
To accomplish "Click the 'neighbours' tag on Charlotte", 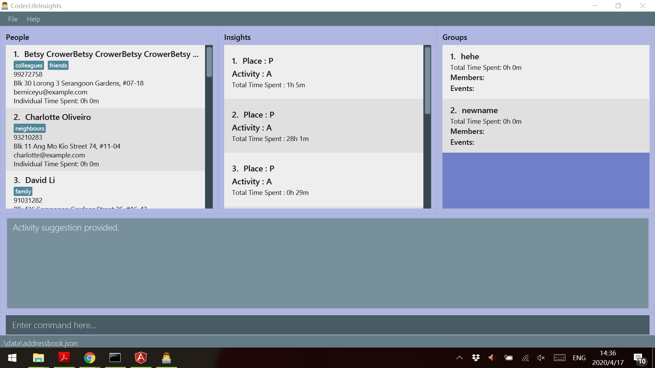I will (30, 128).
